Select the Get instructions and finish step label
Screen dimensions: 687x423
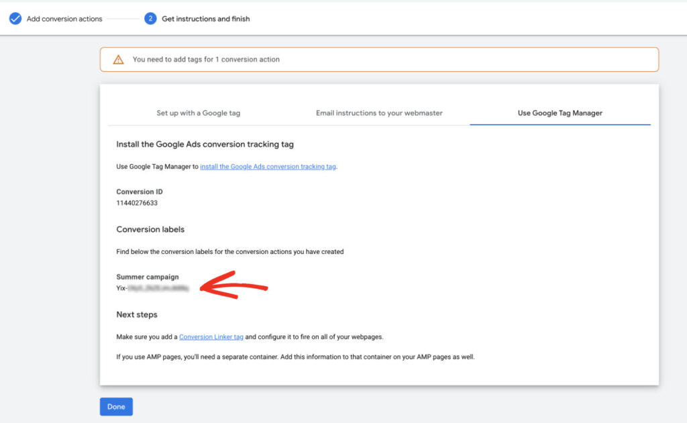click(x=206, y=19)
